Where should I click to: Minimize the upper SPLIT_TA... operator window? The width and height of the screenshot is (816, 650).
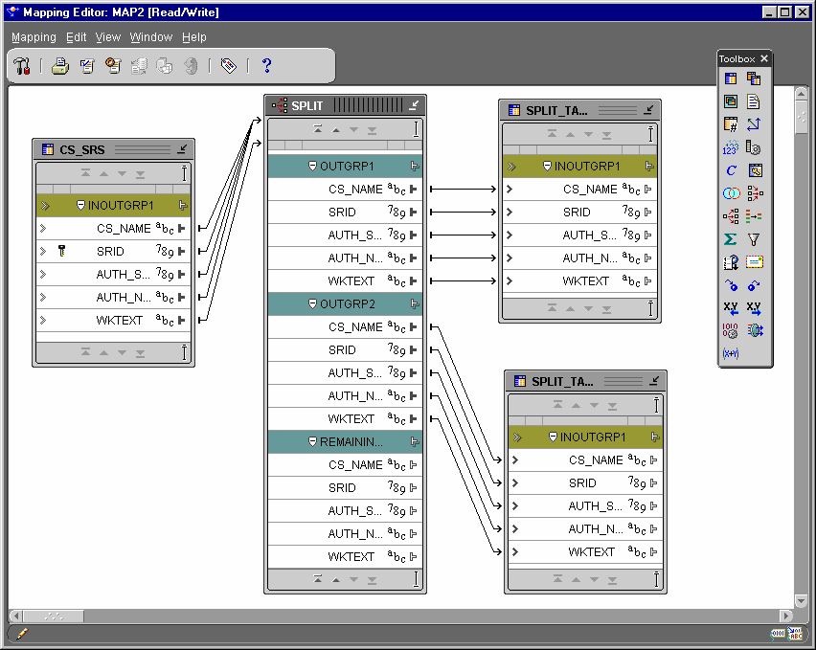pos(648,110)
